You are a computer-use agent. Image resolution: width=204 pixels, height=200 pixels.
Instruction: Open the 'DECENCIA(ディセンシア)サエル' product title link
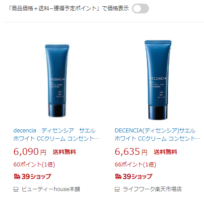click(157, 135)
